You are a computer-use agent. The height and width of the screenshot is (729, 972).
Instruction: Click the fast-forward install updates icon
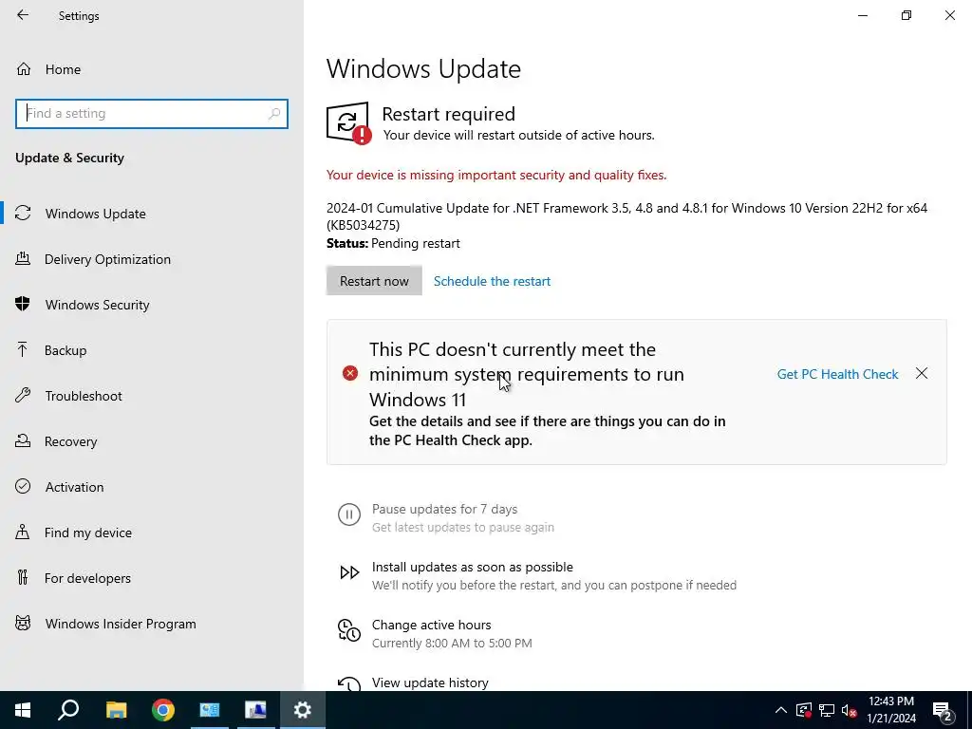[x=349, y=572]
